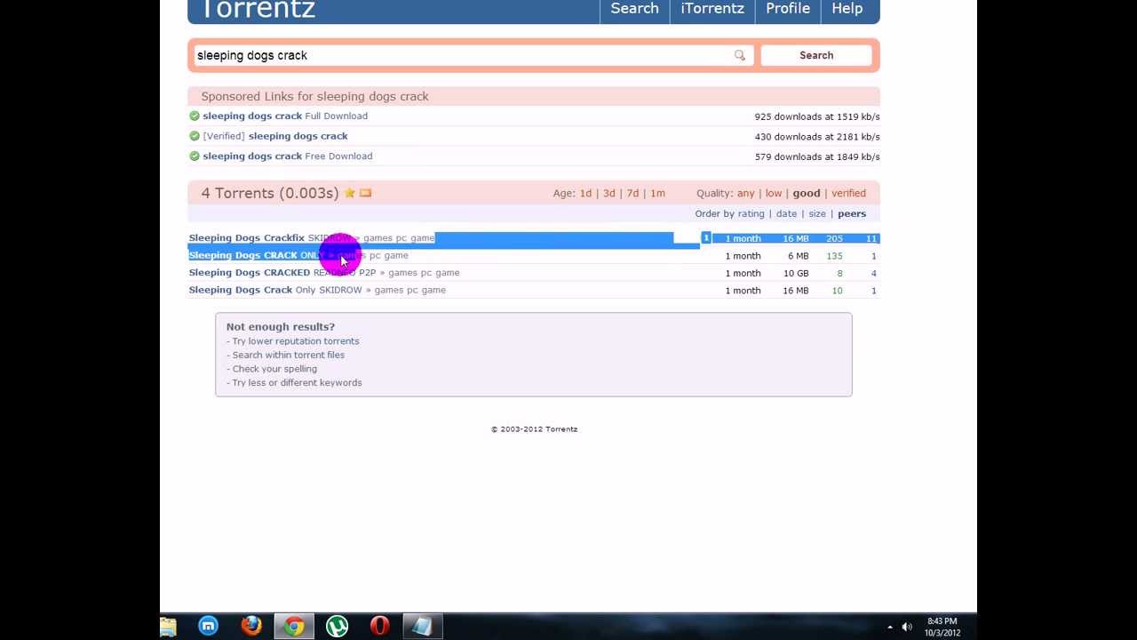Click '430 downloads at 2181 kb/s' text
Image resolution: width=1137 pixels, height=640 pixels.
coord(817,137)
